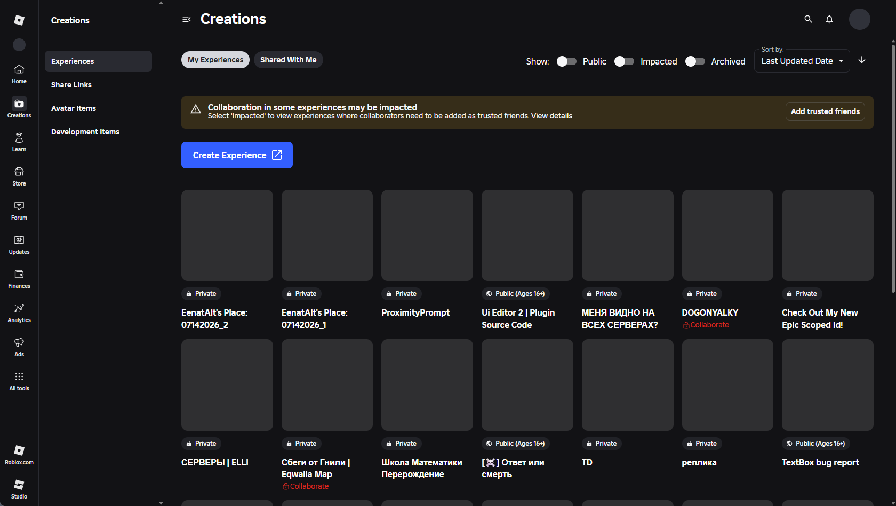Select Experiences in the sidebar
896x506 pixels.
coord(98,61)
